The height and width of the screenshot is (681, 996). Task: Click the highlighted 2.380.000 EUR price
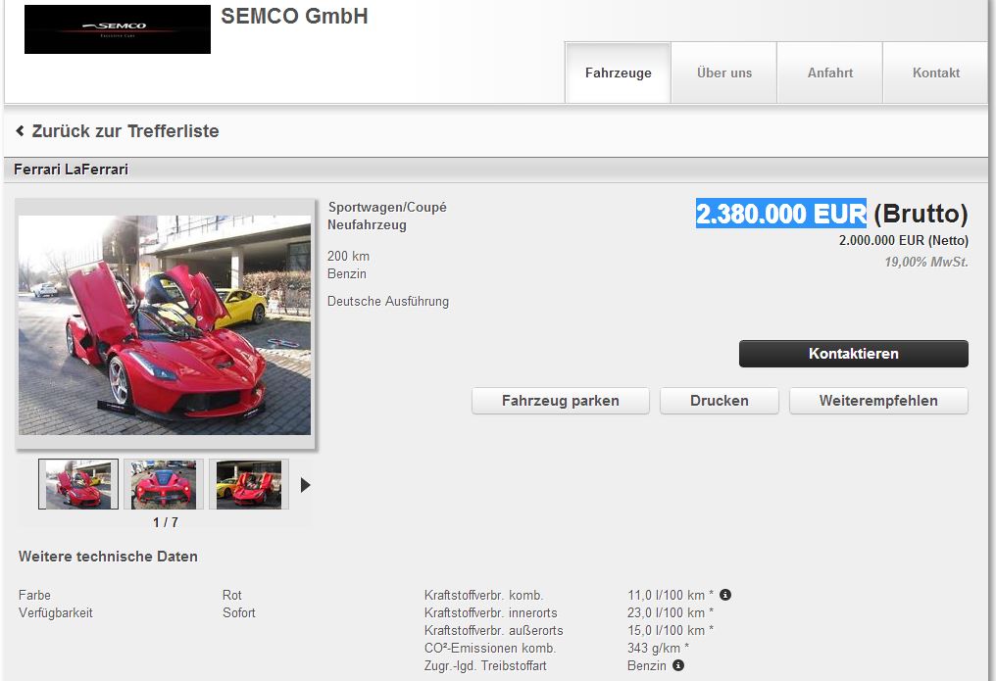(x=780, y=214)
